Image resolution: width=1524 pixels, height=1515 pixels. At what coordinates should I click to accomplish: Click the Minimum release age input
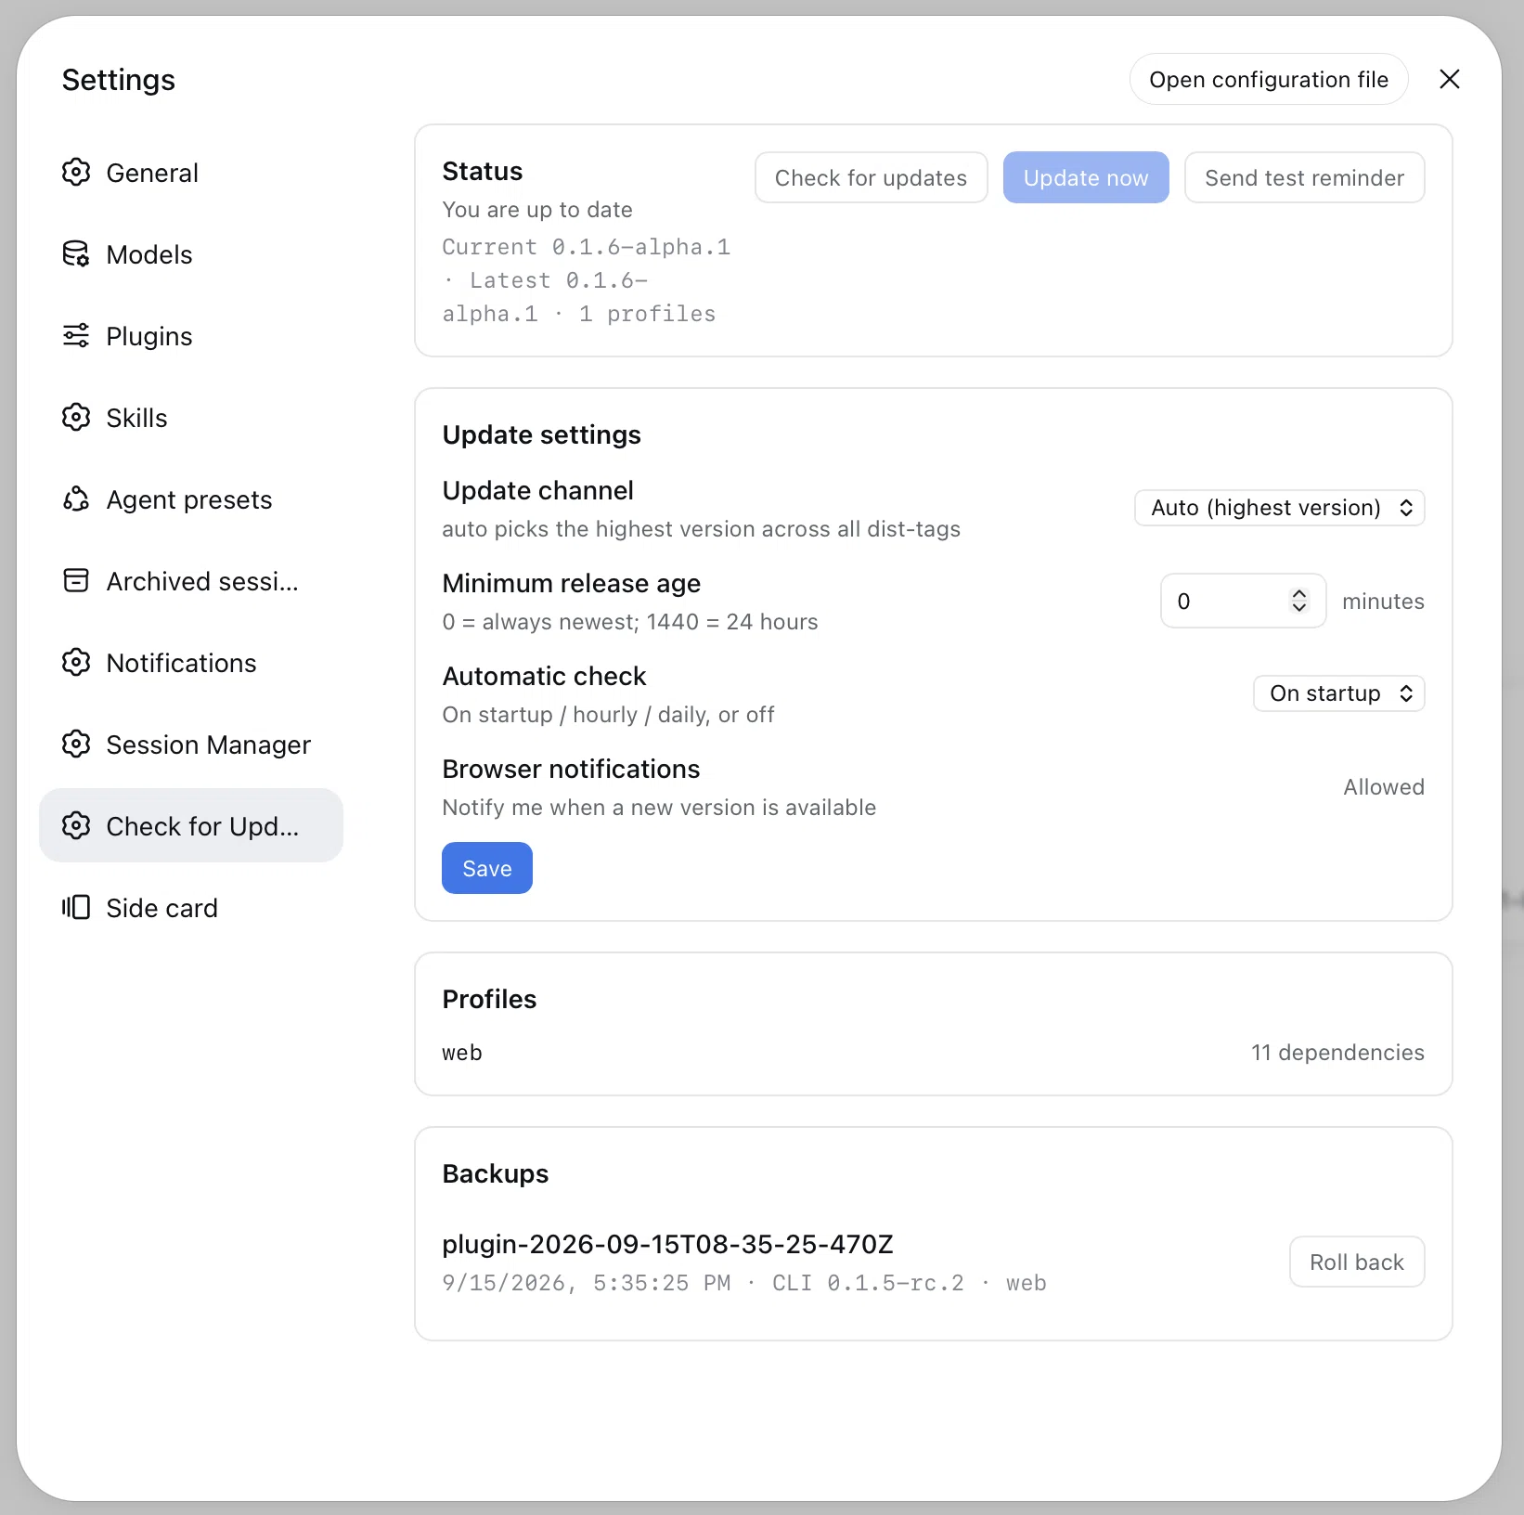coord(1243,601)
